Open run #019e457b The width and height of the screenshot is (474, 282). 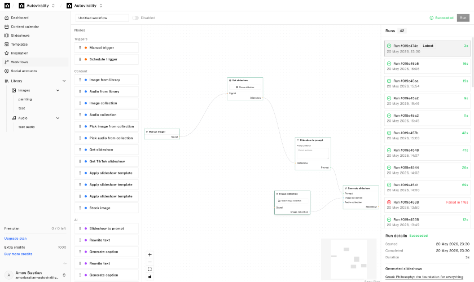tap(427, 135)
